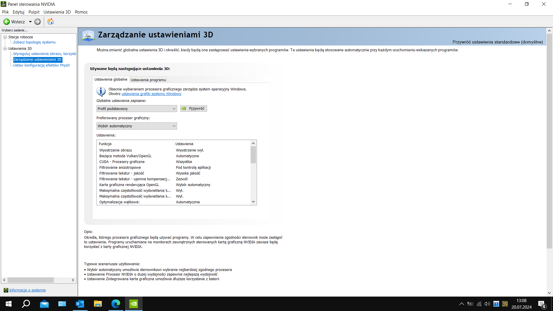Open the Edytuj menu
Screen dimensions: 553x311
(18, 12)
